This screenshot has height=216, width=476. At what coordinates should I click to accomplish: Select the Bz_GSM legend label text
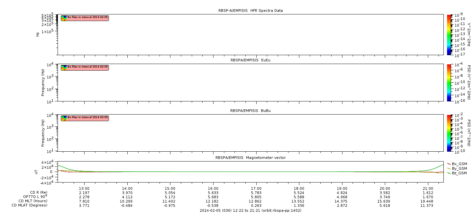(x=459, y=173)
